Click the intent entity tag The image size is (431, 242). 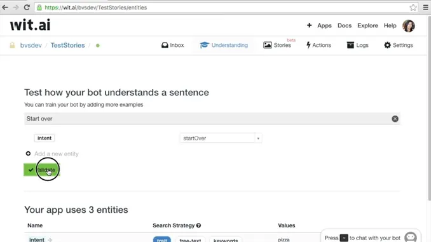click(x=44, y=138)
